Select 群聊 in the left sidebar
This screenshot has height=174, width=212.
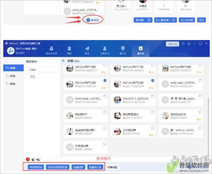click(13, 68)
